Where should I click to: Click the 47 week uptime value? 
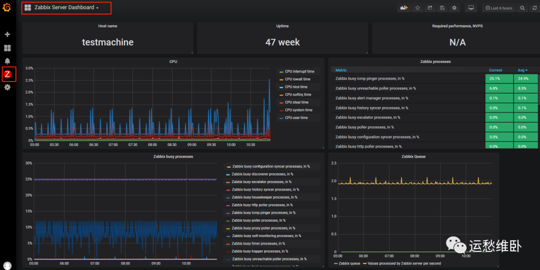click(282, 42)
